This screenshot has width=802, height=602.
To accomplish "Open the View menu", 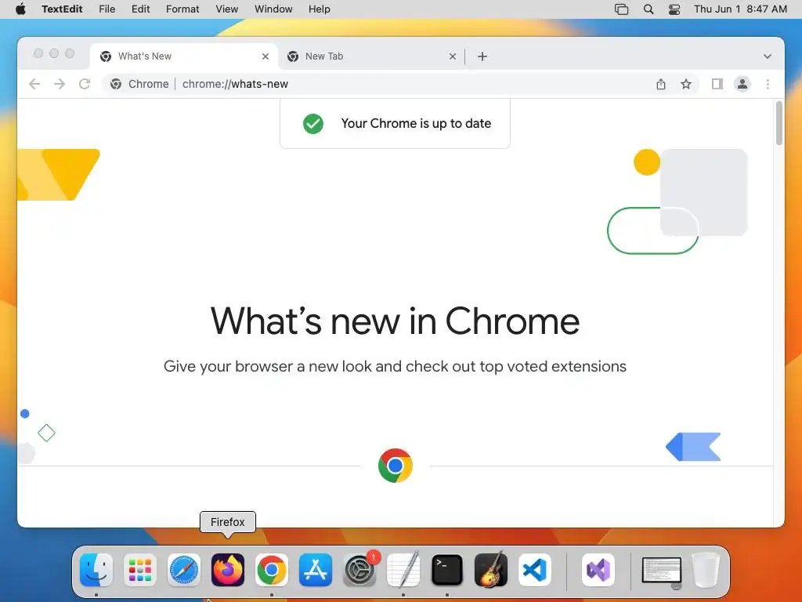I will [x=226, y=9].
